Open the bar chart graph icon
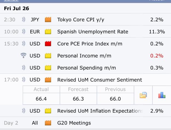The width and height of the screenshot is (171, 130). click(x=162, y=95)
